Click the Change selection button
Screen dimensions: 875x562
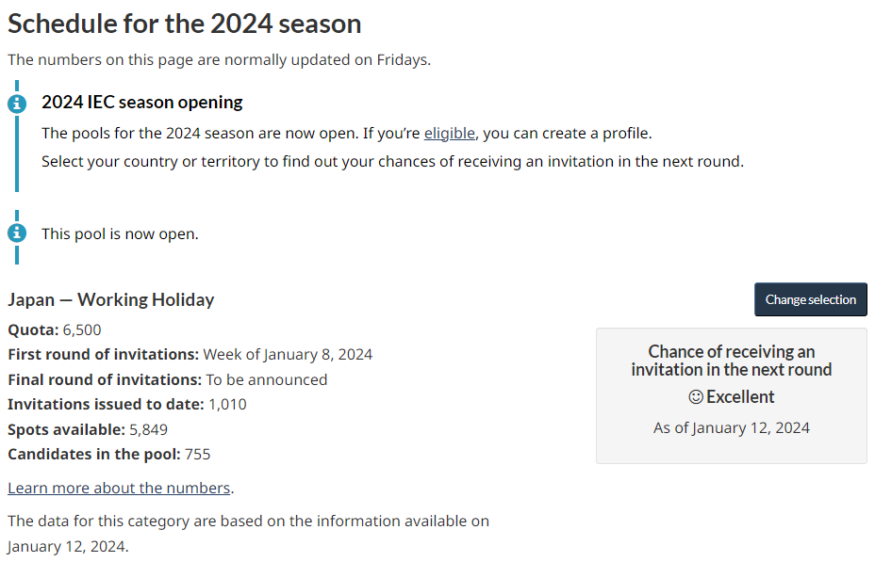click(810, 299)
